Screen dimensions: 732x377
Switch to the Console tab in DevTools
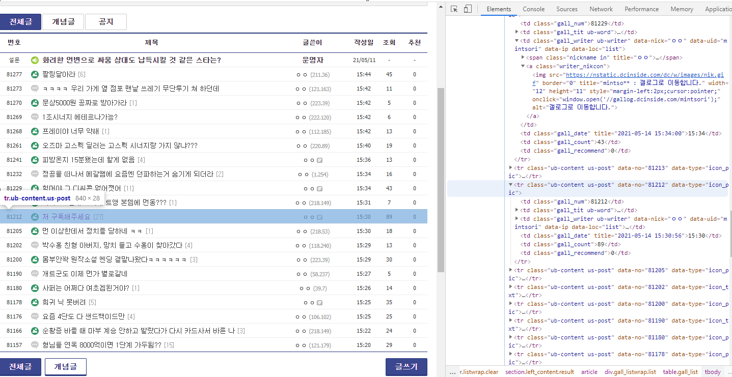(x=533, y=9)
